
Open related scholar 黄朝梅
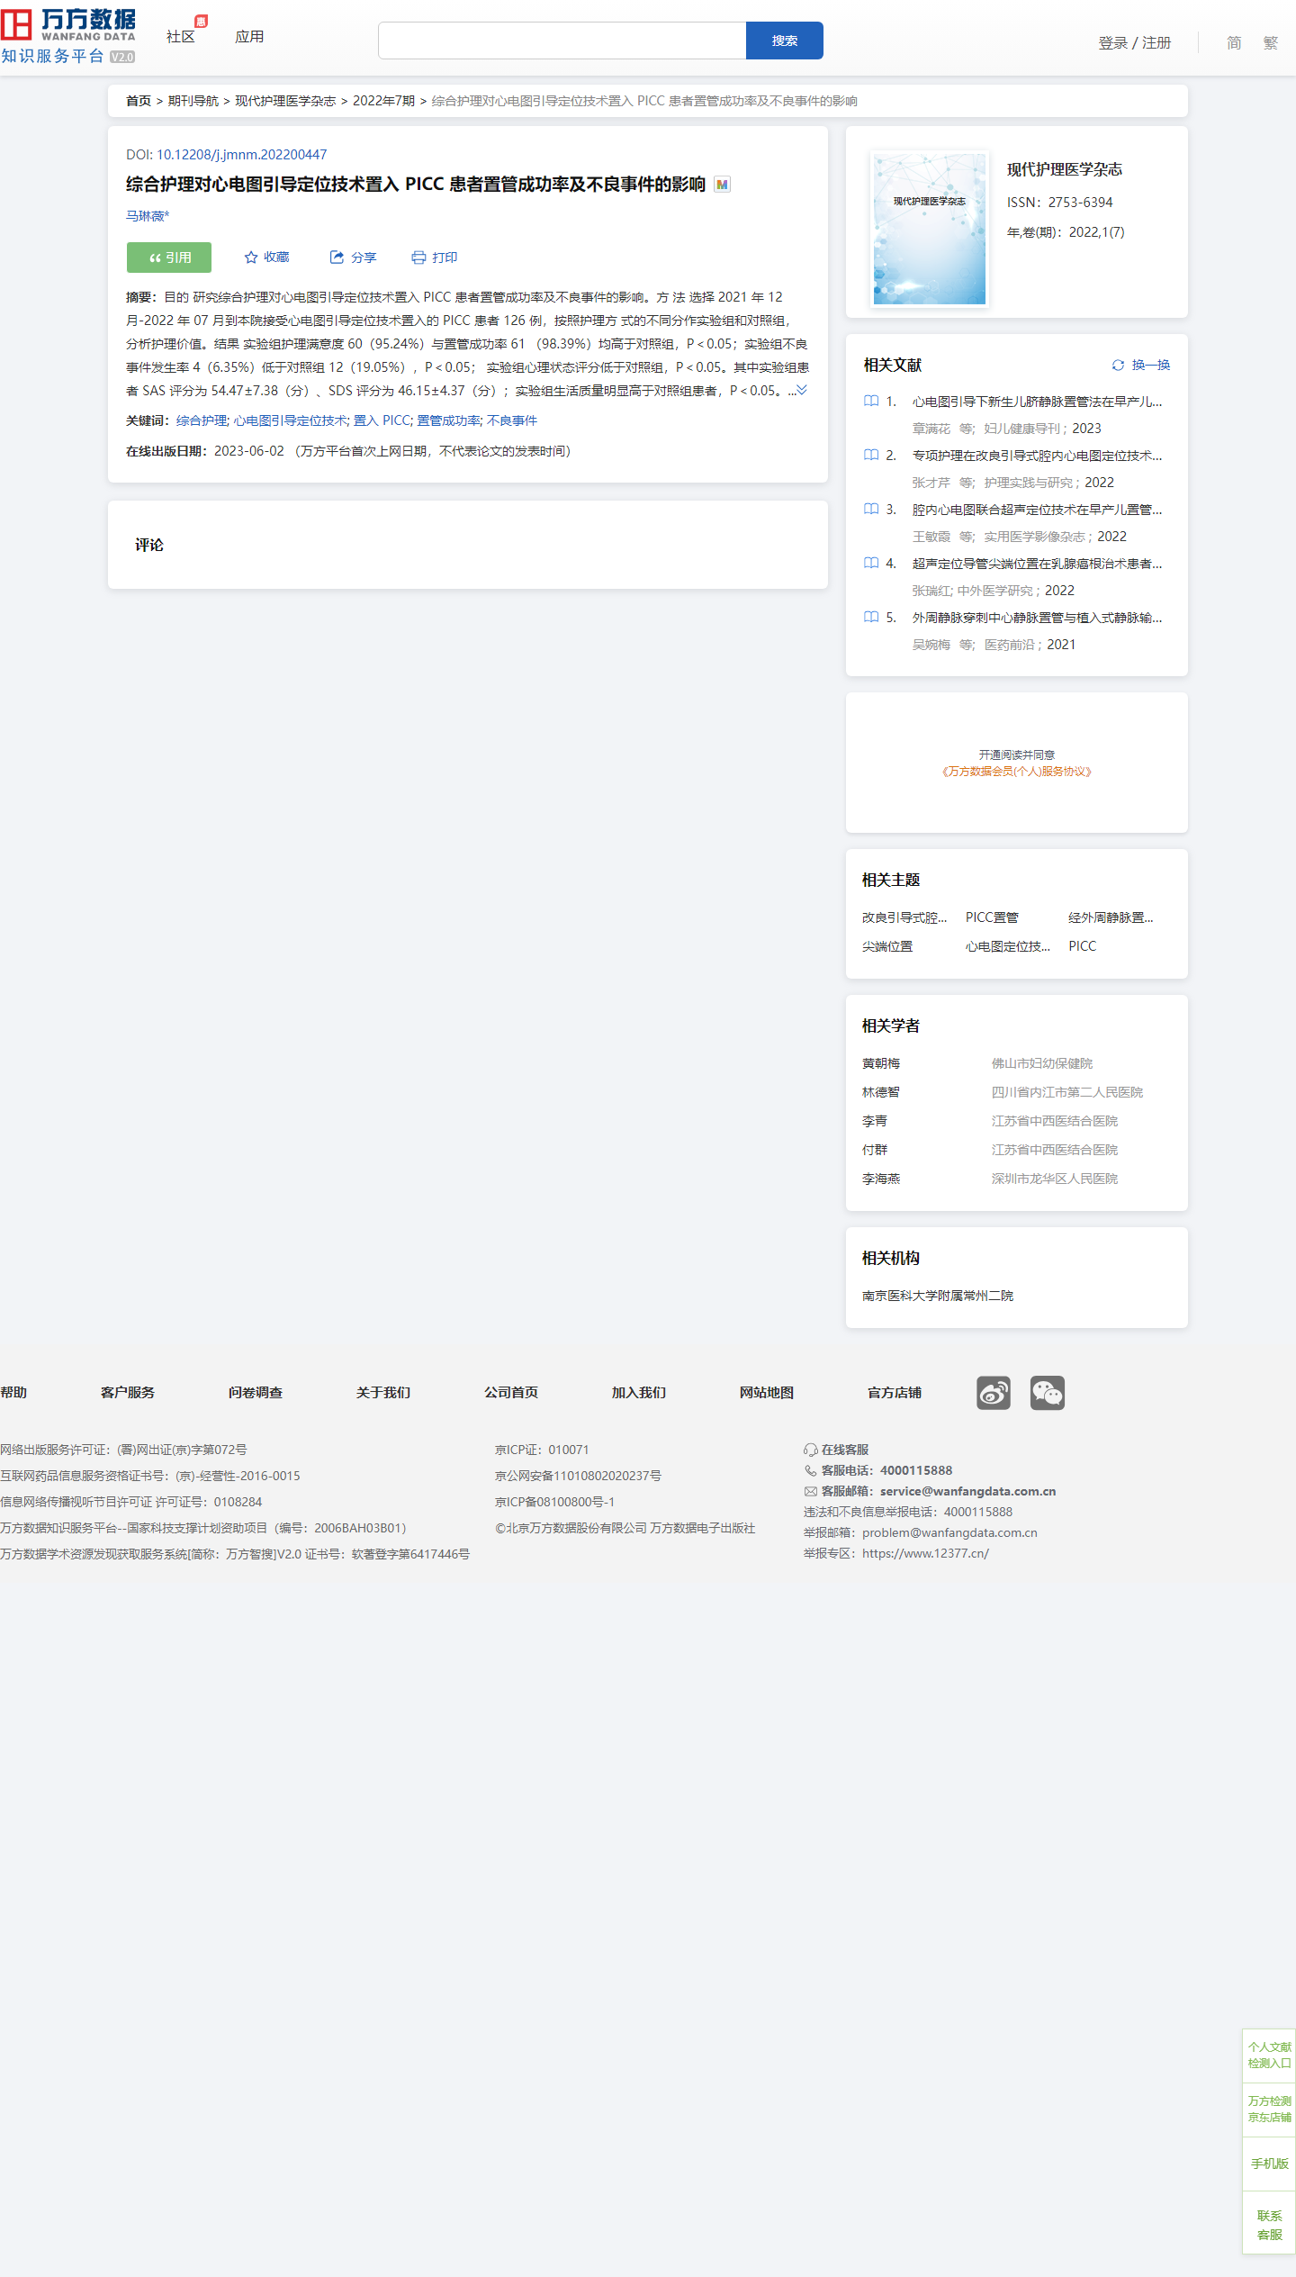coord(881,1063)
